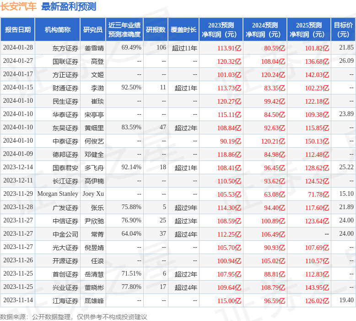The image size is (356, 321).
Task: Click the accuracy value 69.49%
Action: click(131, 48)
